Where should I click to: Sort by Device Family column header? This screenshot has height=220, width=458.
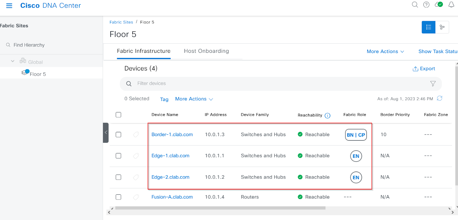click(x=255, y=115)
